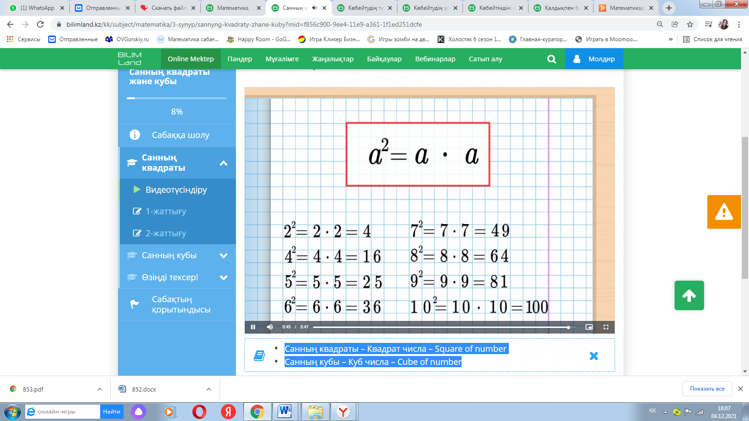The width and height of the screenshot is (749, 421).
Task: Expand the Санның кубы section chevron
Action: click(x=224, y=255)
